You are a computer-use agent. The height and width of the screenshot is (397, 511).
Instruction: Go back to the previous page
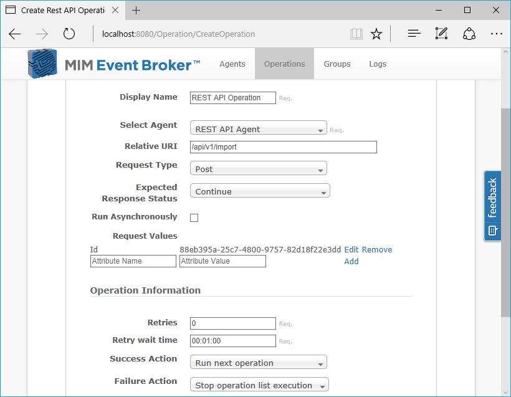15,34
